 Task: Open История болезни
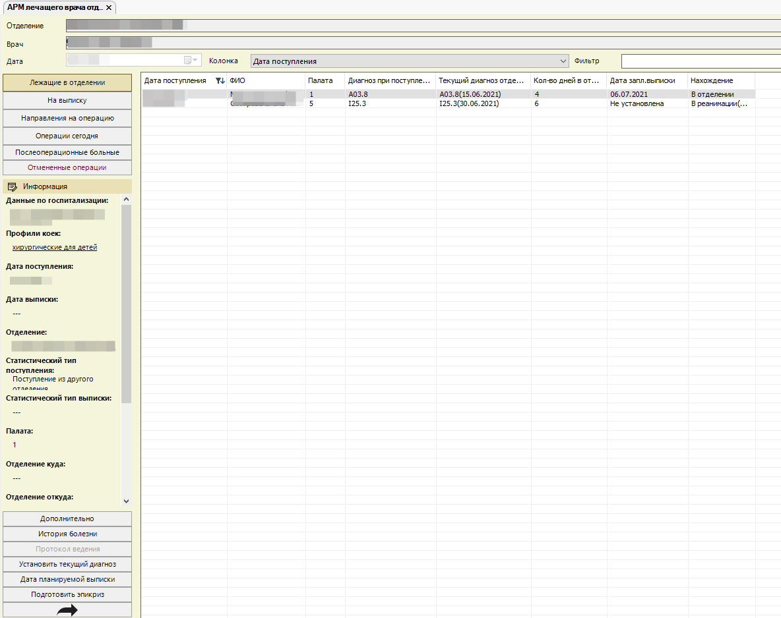(x=67, y=534)
